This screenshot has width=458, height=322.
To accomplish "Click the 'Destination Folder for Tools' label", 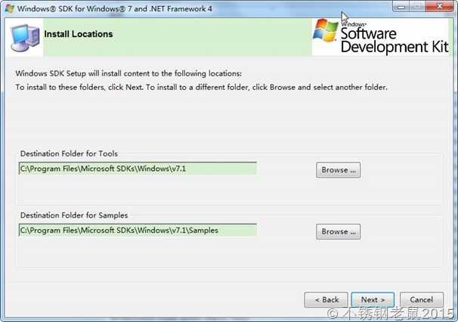I will 69,153.
